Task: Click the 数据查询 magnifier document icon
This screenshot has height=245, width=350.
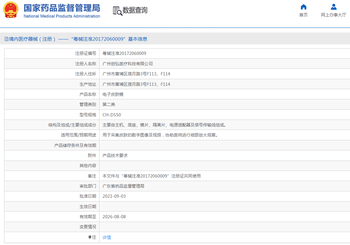Action: (117, 11)
